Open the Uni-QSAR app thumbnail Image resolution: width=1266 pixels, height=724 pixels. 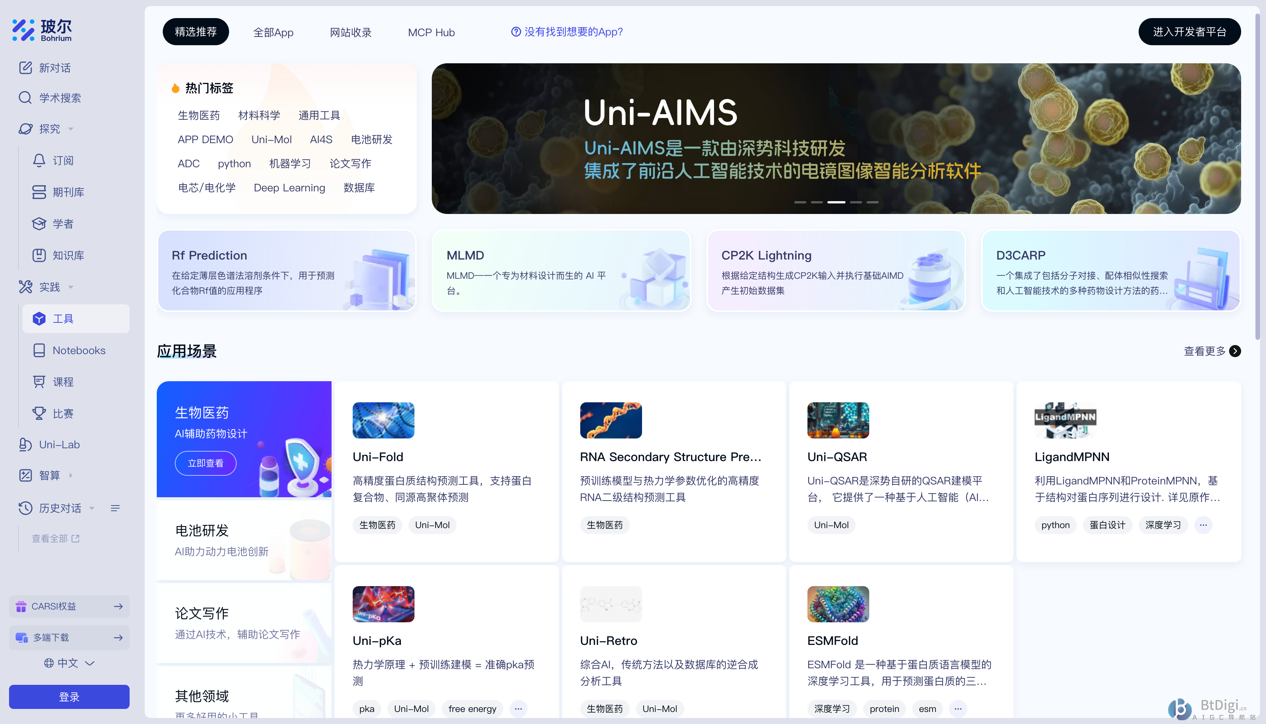(x=838, y=420)
